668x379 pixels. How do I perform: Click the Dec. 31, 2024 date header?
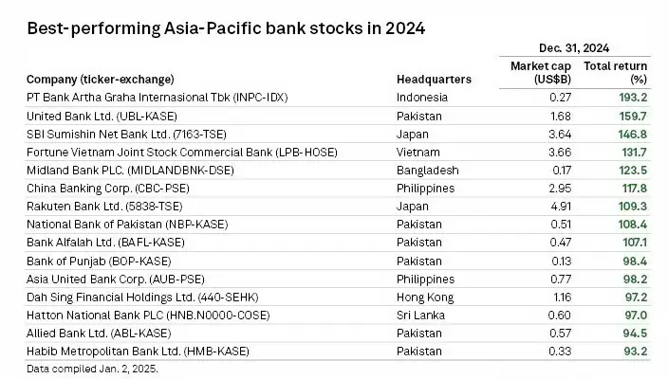coord(577,46)
